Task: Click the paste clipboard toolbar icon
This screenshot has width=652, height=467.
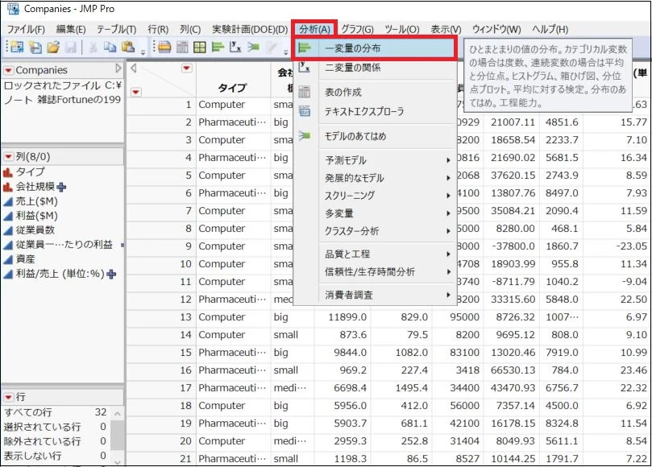Action: pyautogui.click(x=128, y=48)
